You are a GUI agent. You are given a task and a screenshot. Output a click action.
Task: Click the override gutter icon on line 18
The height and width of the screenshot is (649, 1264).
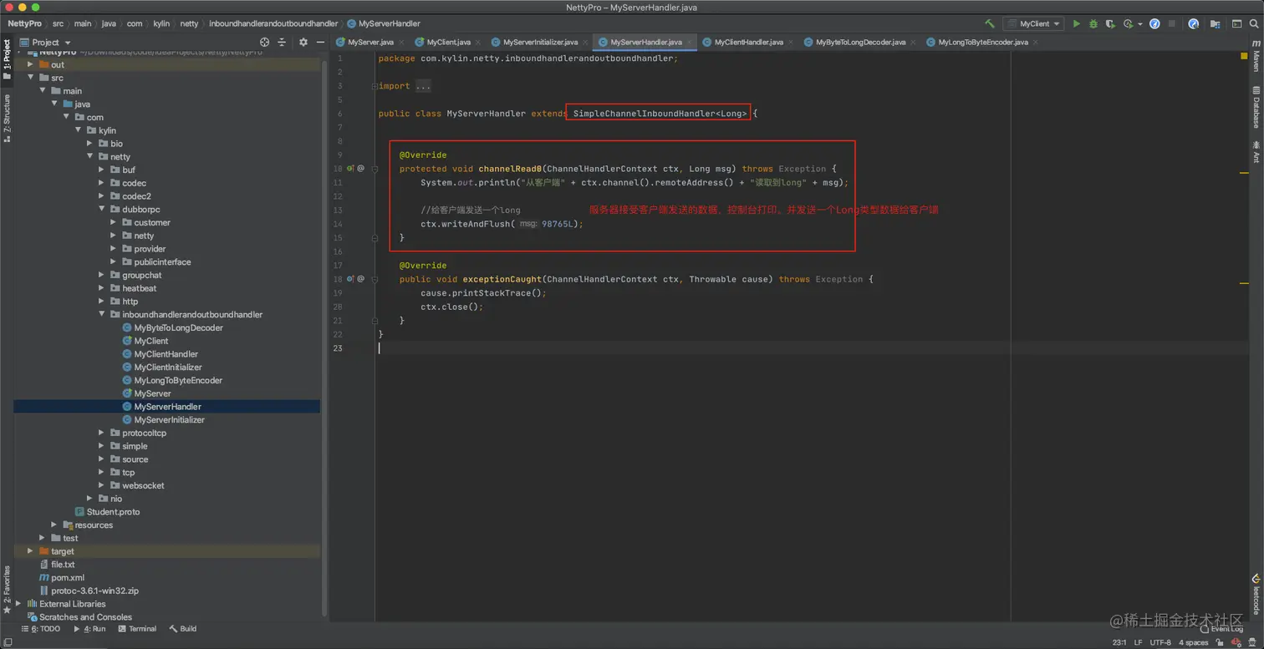tap(351, 279)
